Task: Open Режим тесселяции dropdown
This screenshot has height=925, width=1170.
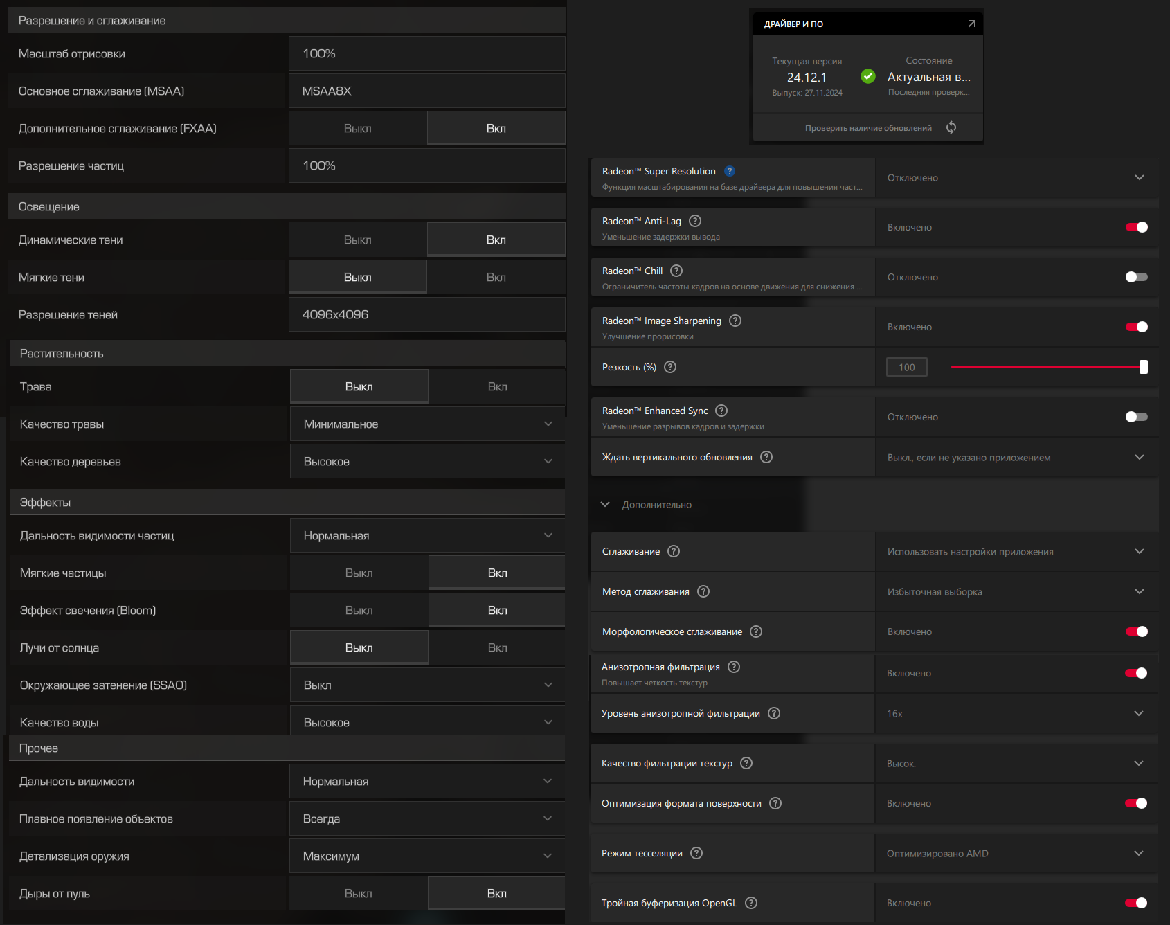Action: [1016, 853]
